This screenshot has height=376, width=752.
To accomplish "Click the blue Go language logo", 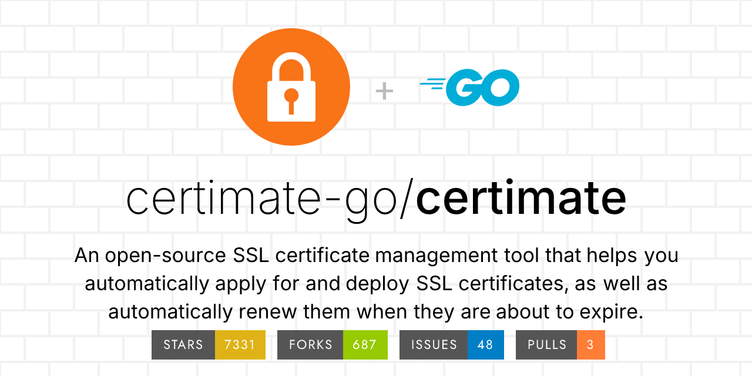I will click(482, 88).
